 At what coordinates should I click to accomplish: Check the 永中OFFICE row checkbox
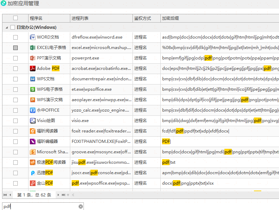(15, 110)
